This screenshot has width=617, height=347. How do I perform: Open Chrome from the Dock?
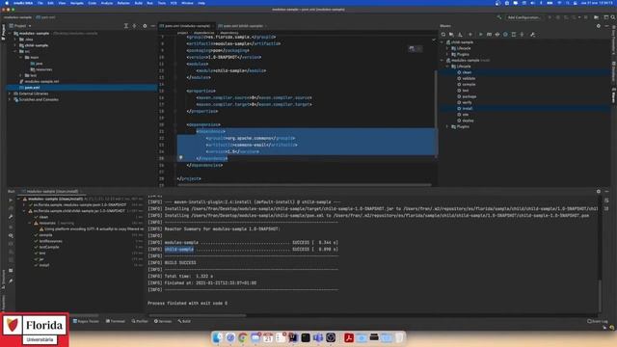242,337
